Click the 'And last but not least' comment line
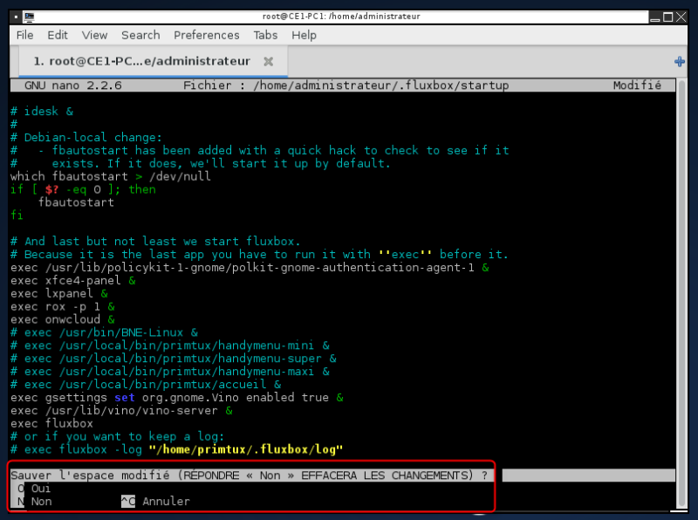 tap(156, 242)
